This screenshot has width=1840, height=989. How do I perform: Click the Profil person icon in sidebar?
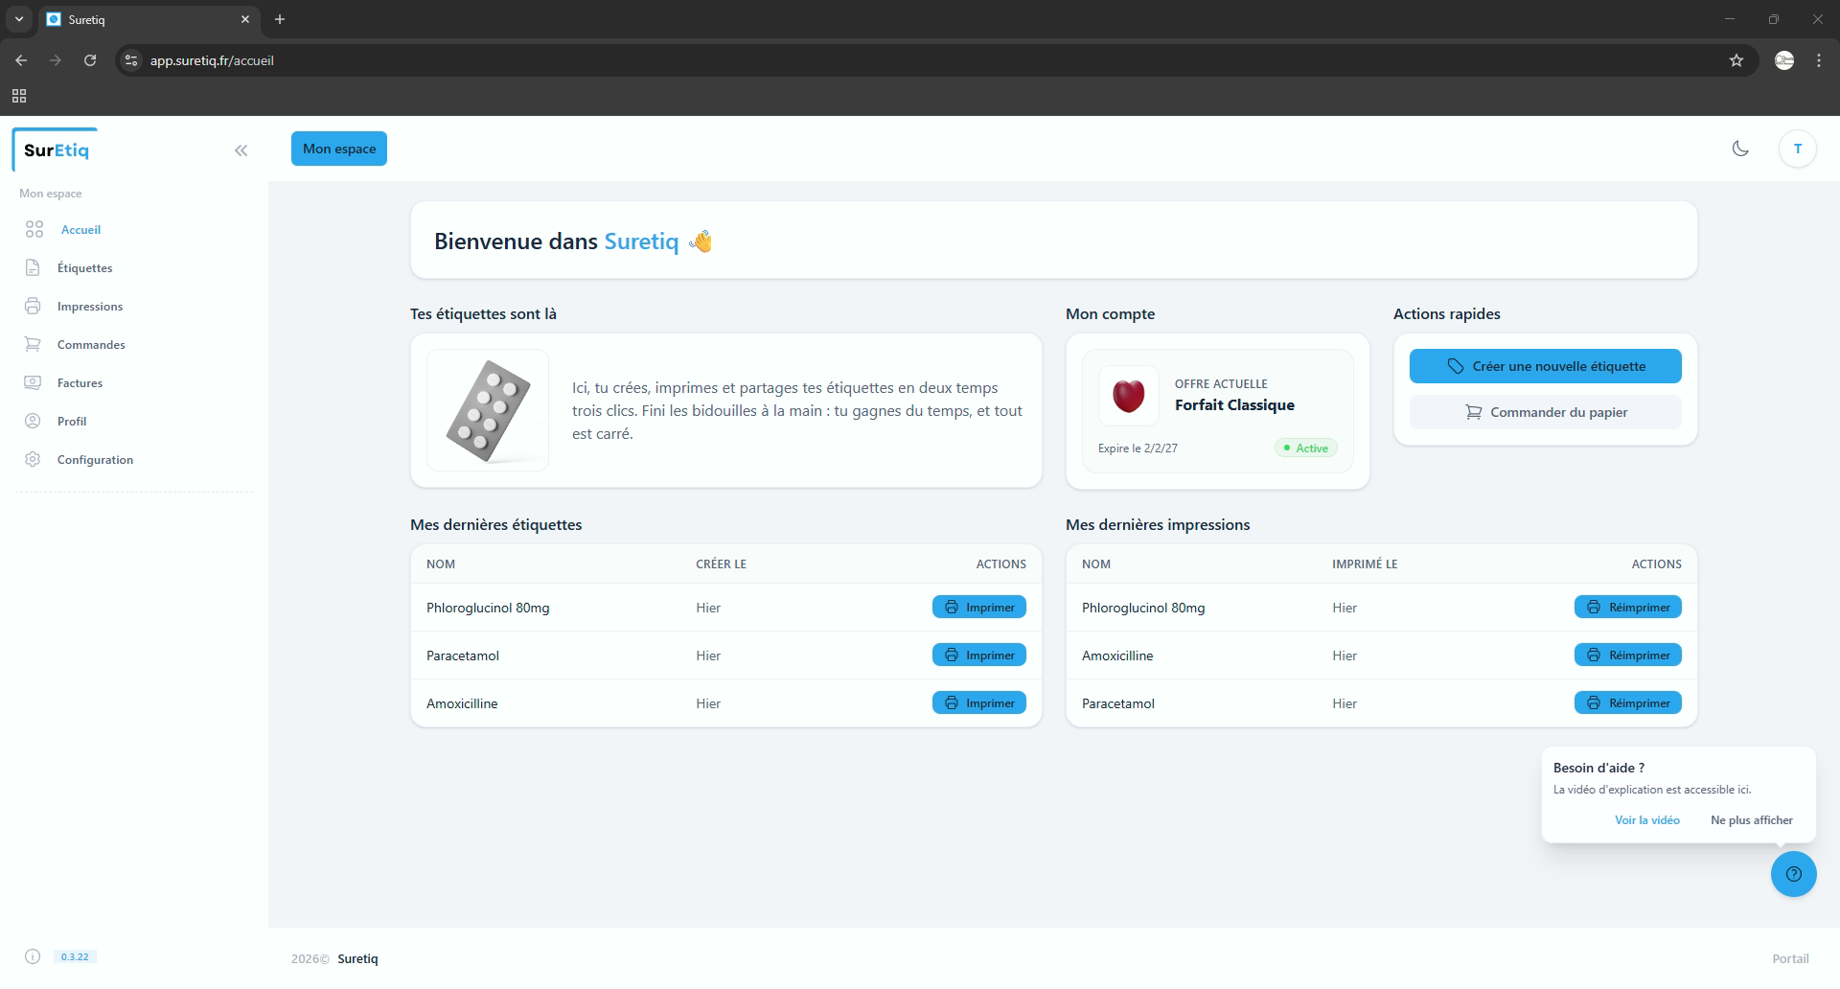pyautogui.click(x=33, y=421)
